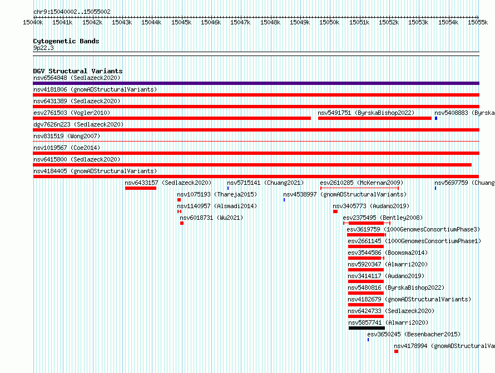This screenshot has height=373, width=495.
Task: Select the black nsv5857741 variant bar
Action: (x=367, y=328)
